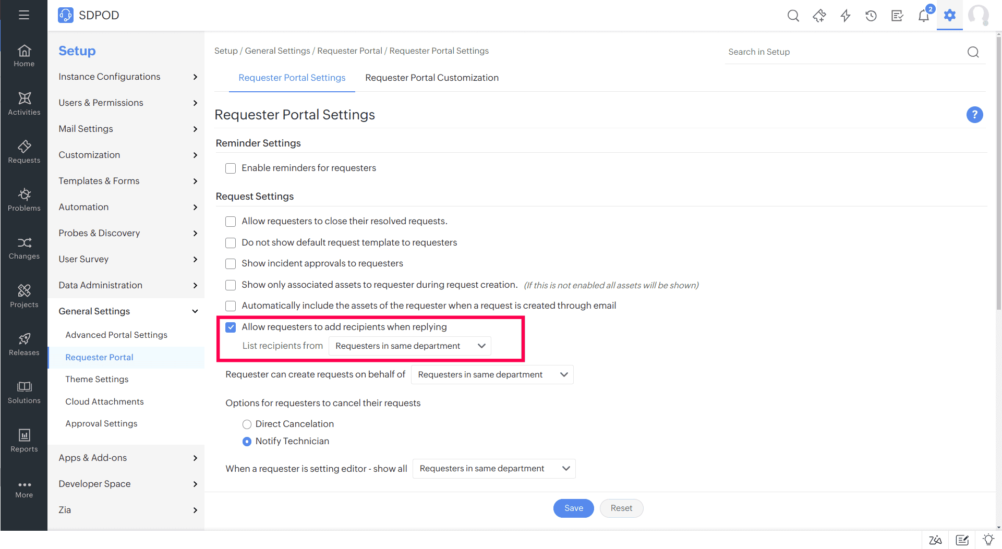Click the setup gear icon
Viewport: 1002px width, 549px height.
point(950,15)
